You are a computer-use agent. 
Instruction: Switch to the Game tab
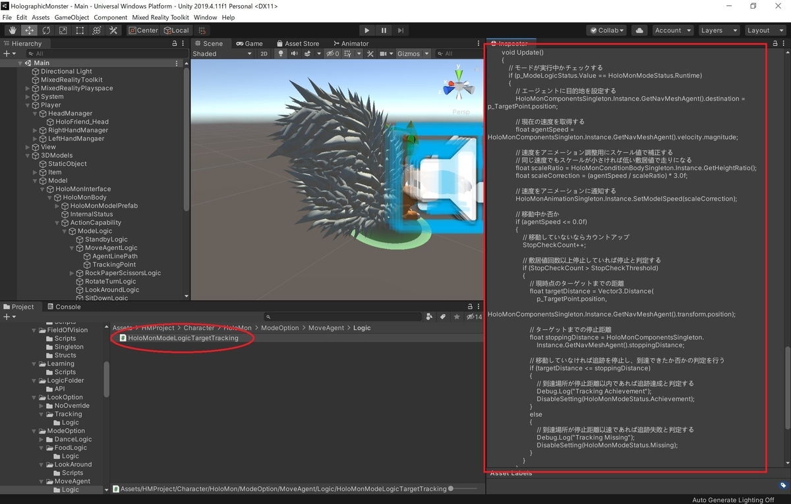(250, 43)
